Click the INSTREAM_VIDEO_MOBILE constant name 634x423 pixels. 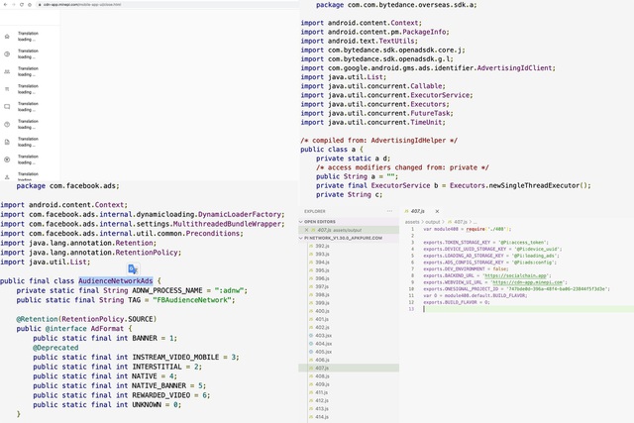175,357
